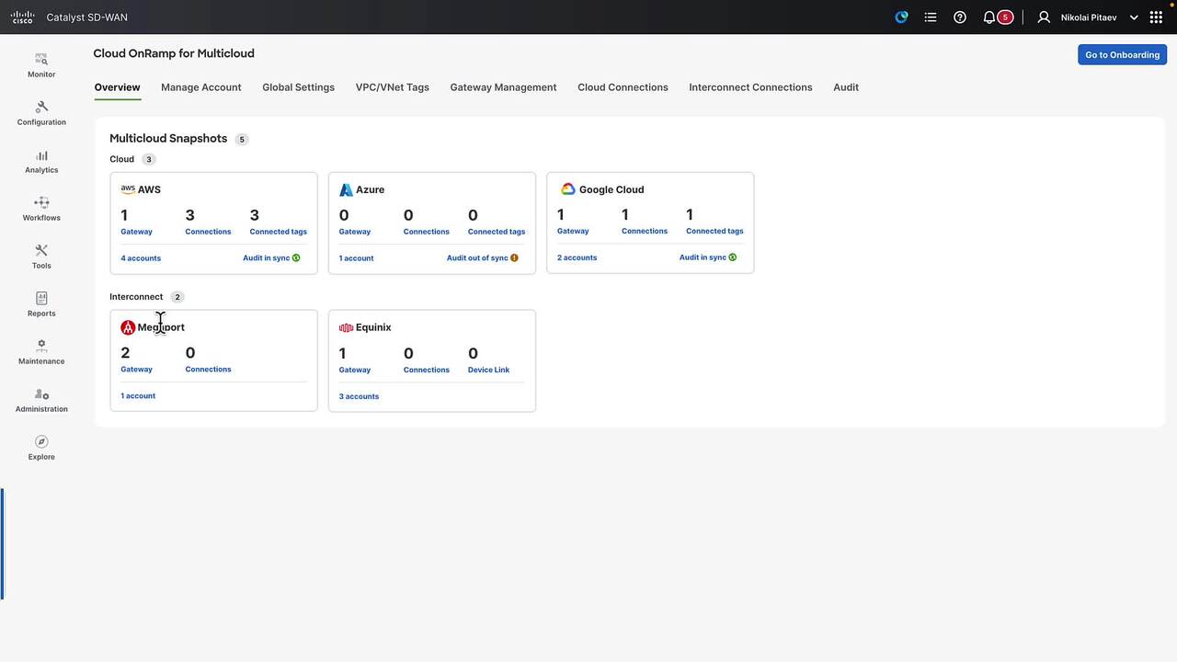Open the Administration sidebar icon
The height and width of the screenshot is (662, 1177).
click(x=41, y=394)
